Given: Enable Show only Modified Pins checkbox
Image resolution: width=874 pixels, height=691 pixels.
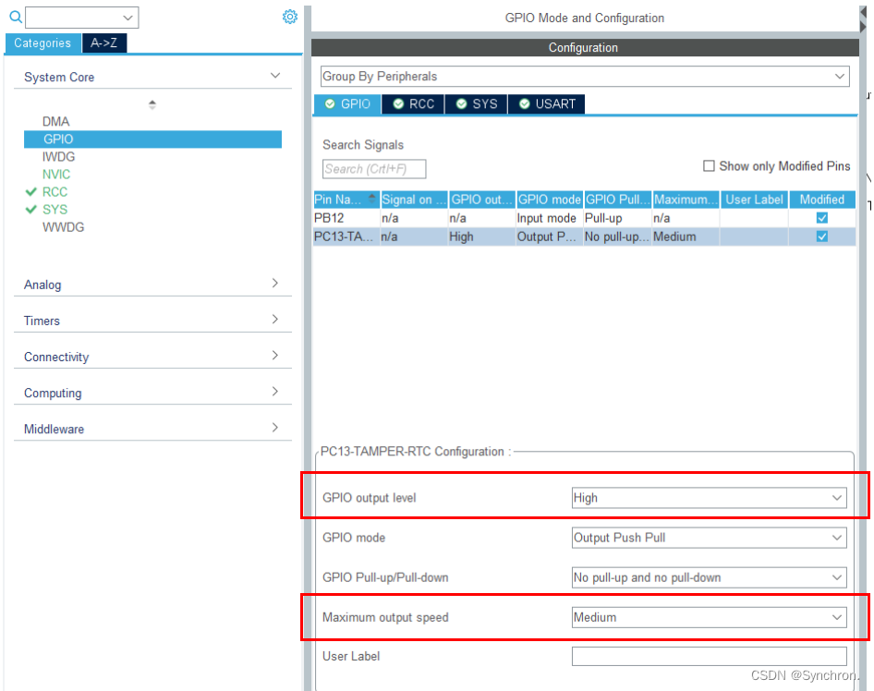Looking at the screenshot, I should pyautogui.click(x=709, y=166).
